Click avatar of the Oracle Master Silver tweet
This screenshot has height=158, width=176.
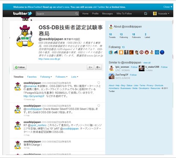[18, 109]
